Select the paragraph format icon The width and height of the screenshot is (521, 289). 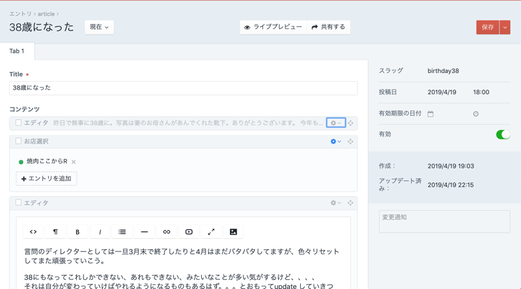[x=55, y=232]
